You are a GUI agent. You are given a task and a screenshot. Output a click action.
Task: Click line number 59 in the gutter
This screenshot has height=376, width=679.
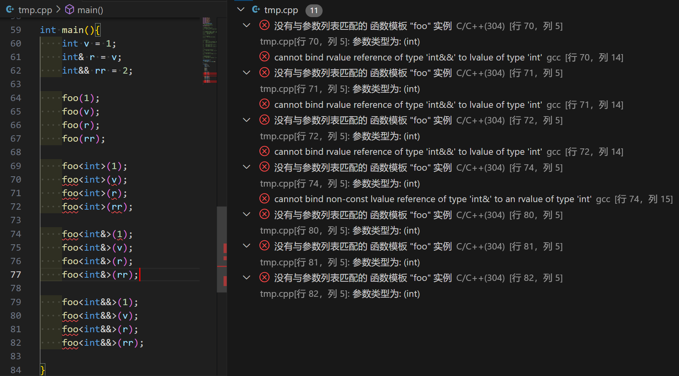pyautogui.click(x=16, y=30)
